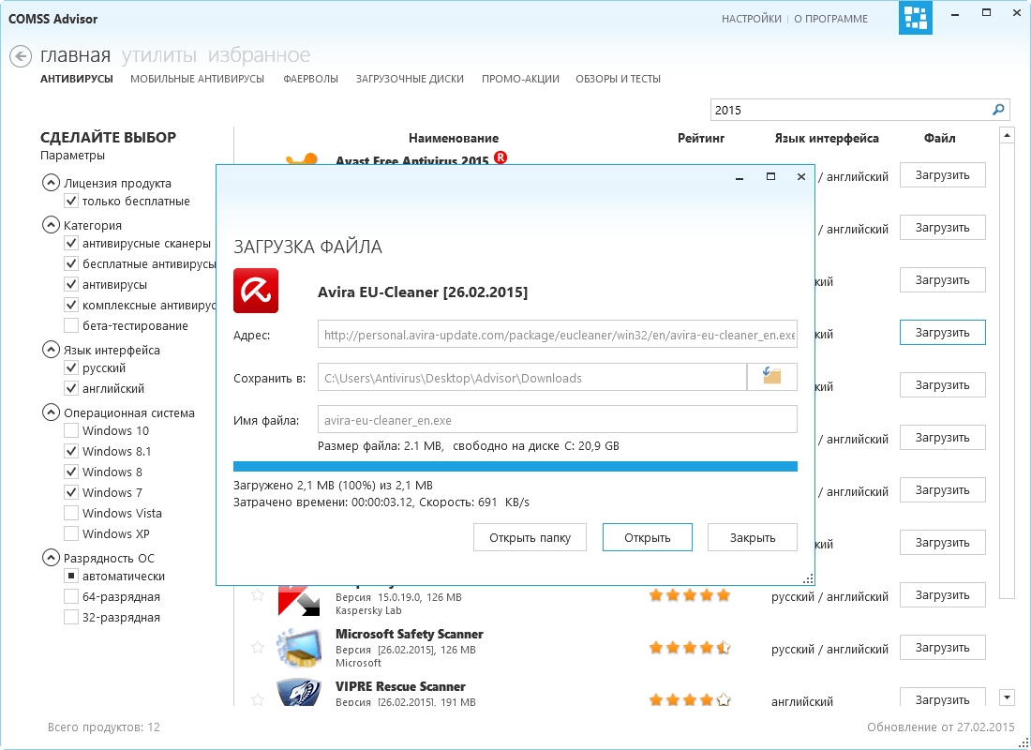The width and height of the screenshot is (1031, 750).
Task: Sort by 'Рейтинг' column header
Action: point(701,138)
